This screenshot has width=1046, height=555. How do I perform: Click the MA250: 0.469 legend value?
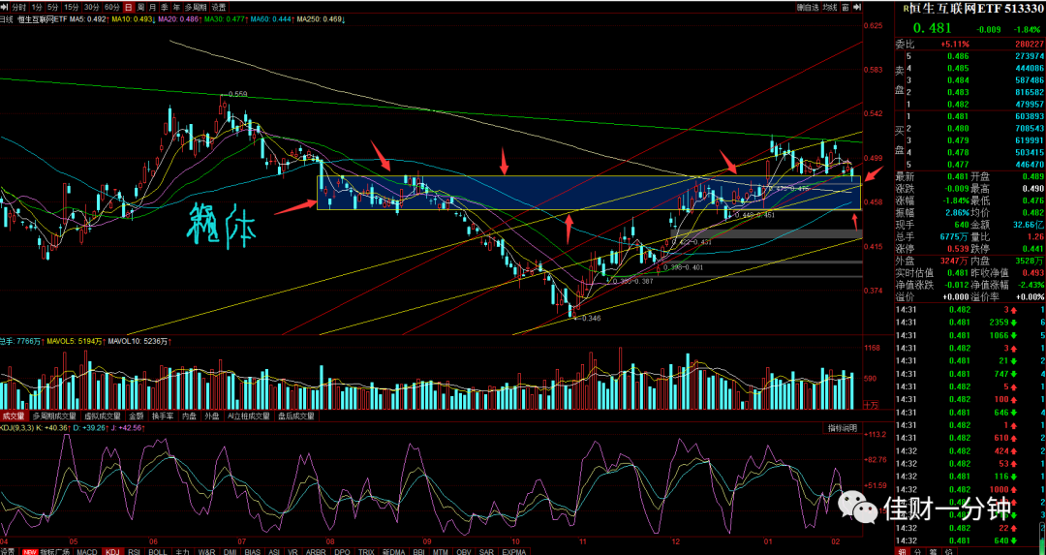[321, 19]
